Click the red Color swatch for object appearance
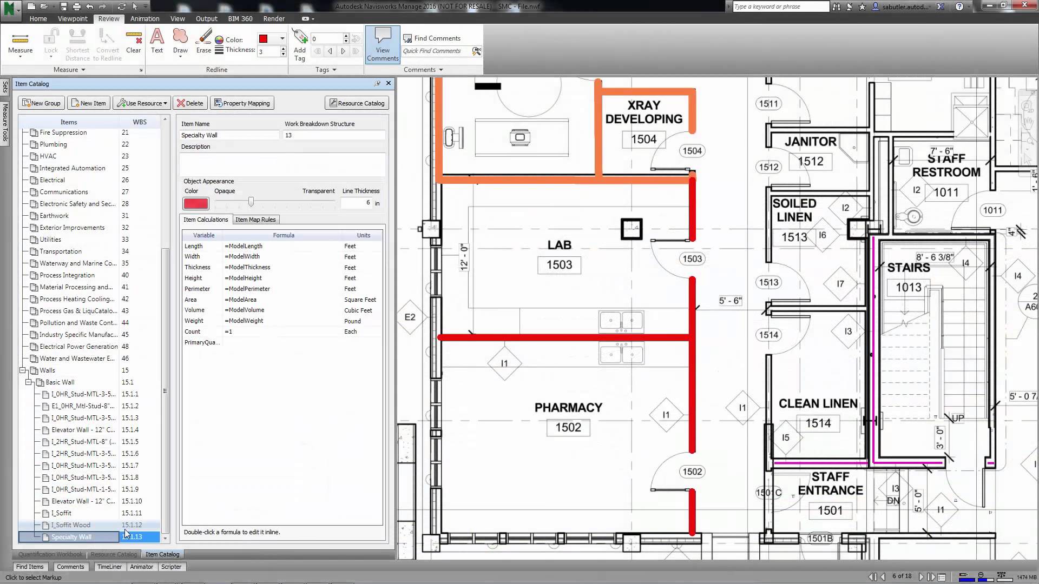1039x584 pixels. point(195,203)
